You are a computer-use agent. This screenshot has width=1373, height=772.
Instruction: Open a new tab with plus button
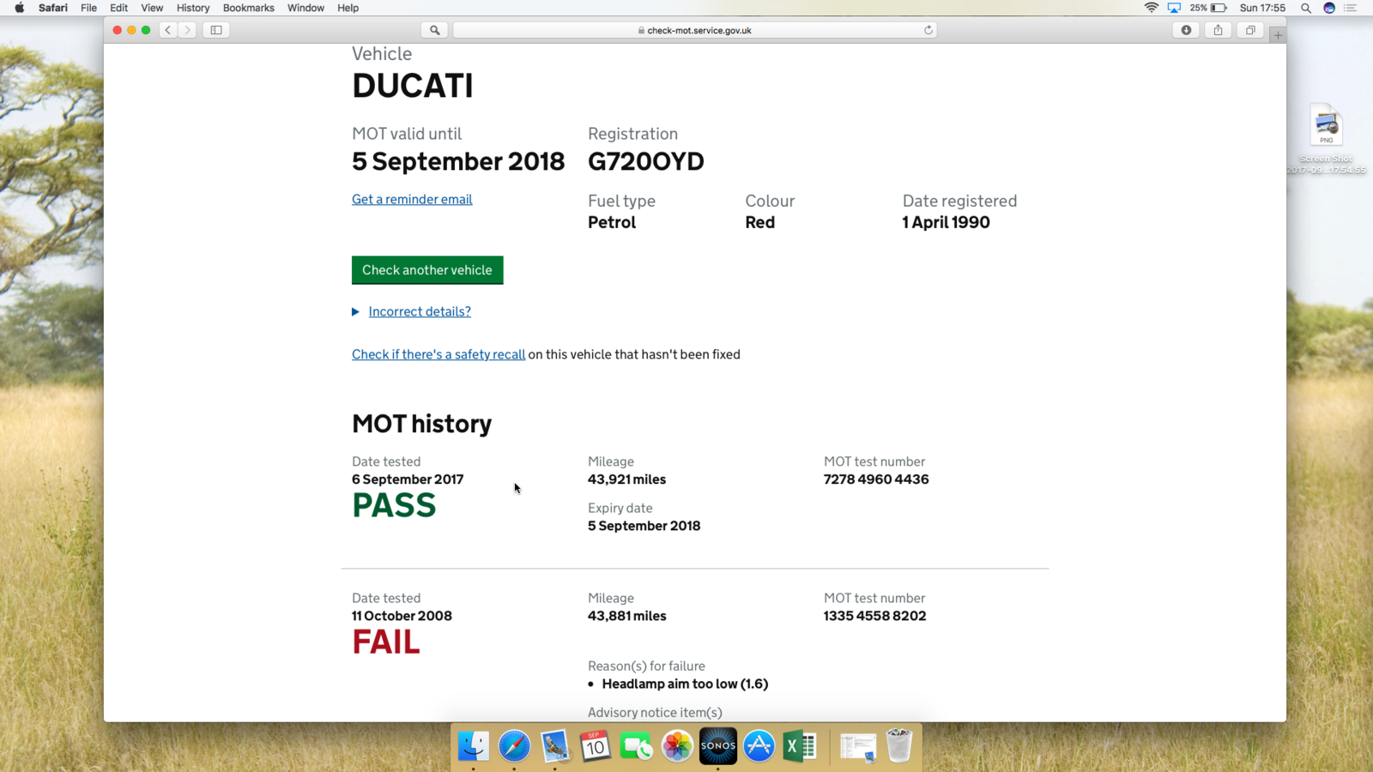coord(1278,35)
